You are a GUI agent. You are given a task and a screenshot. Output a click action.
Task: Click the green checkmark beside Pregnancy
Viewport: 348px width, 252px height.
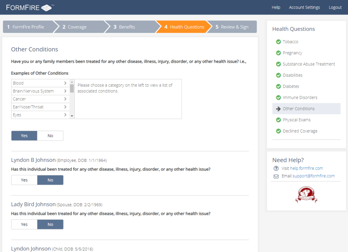[278, 53]
